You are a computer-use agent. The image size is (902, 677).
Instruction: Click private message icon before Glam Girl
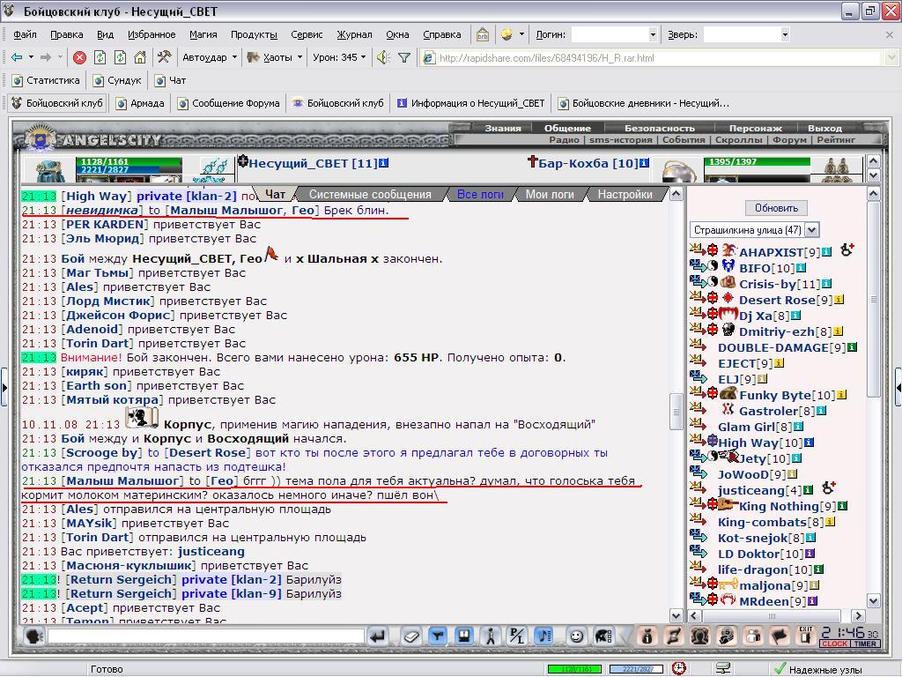(699, 425)
